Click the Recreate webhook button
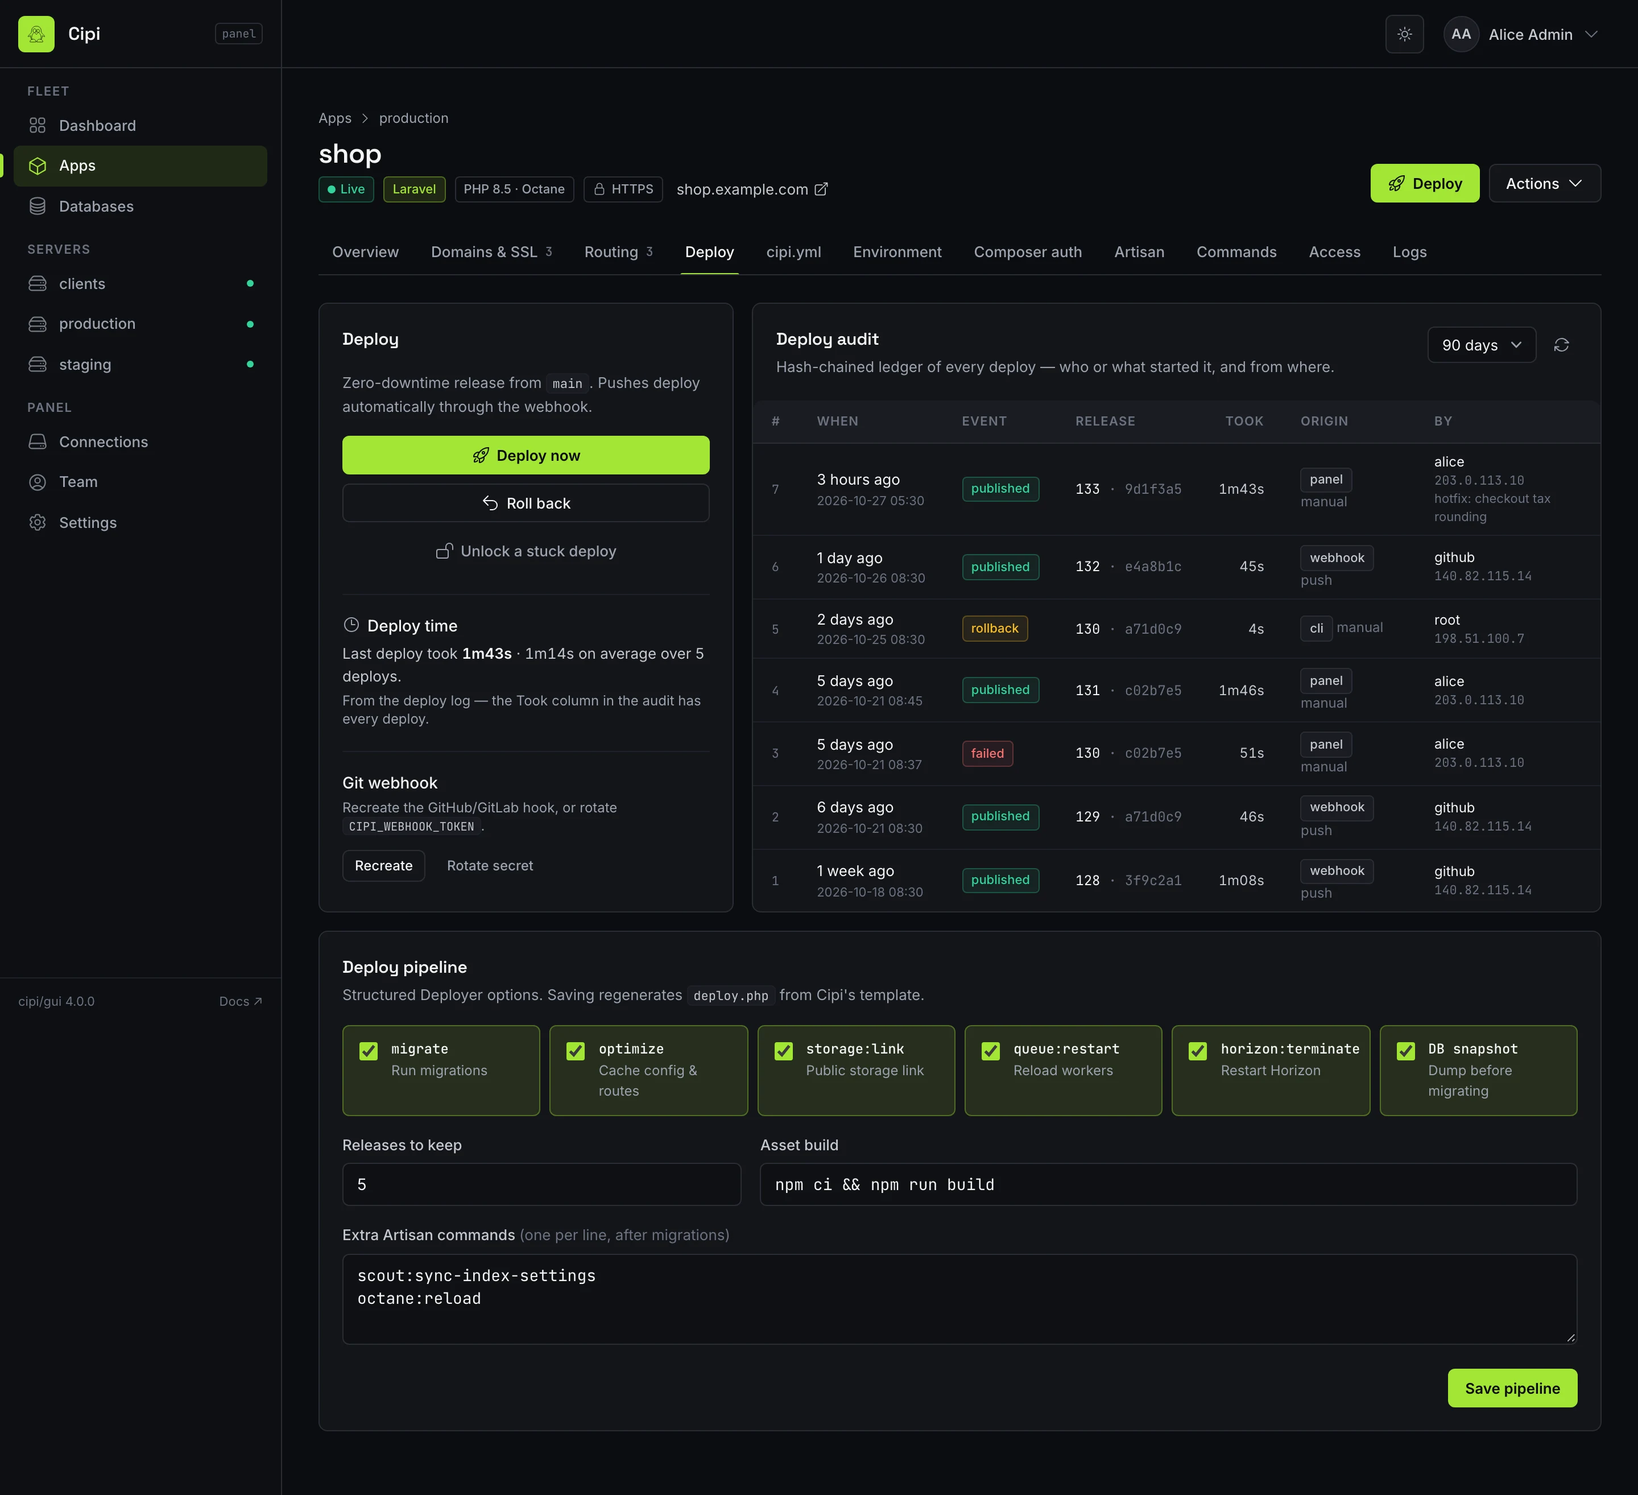 click(x=383, y=866)
